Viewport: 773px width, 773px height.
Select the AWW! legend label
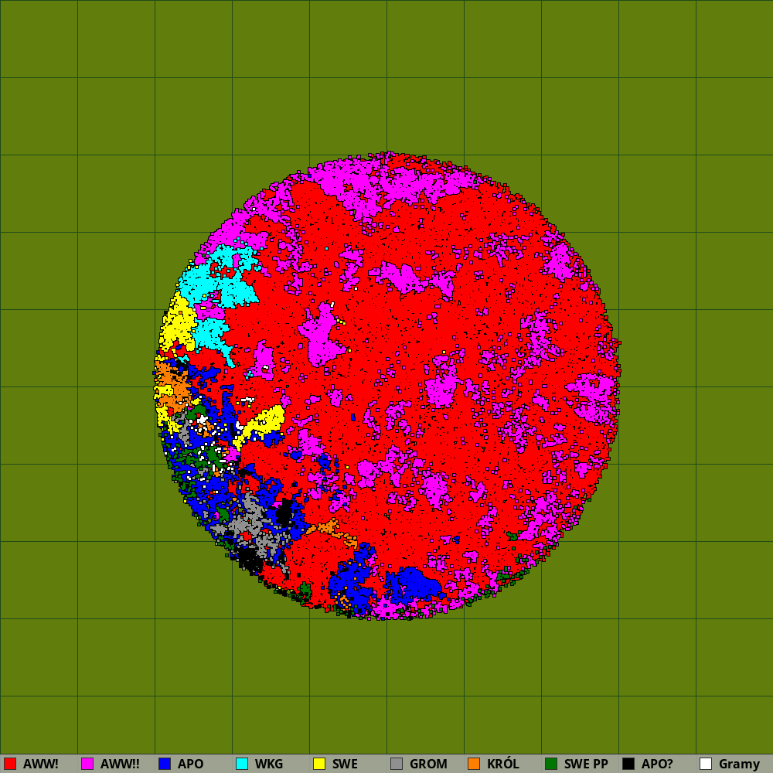(x=40, y=764)
